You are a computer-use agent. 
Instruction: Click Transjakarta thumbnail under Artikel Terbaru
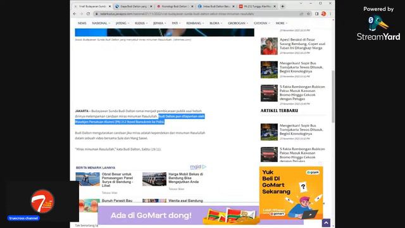(x=269, y=132)
